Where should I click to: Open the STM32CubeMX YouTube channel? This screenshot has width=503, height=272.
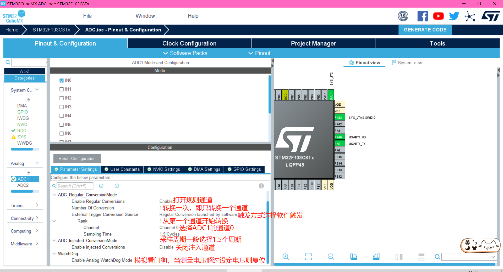coord(438,16)
